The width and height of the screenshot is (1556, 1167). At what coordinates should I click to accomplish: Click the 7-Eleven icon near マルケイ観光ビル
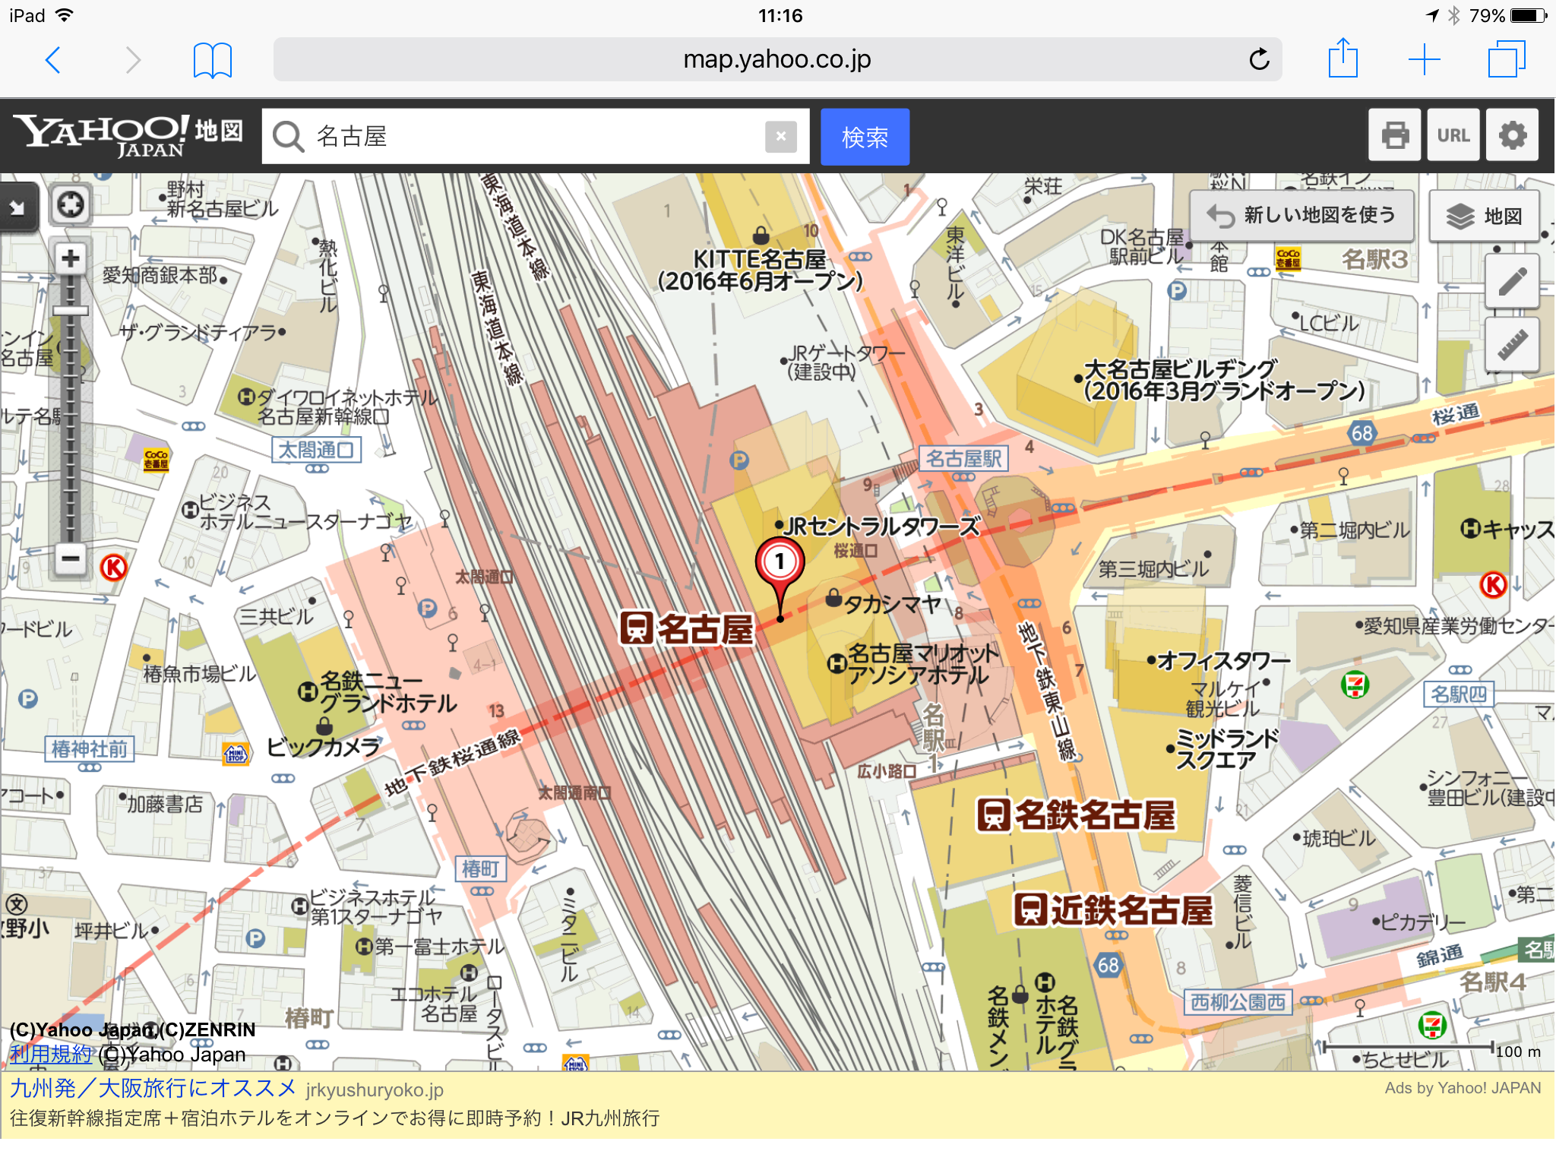(1355, 685)
